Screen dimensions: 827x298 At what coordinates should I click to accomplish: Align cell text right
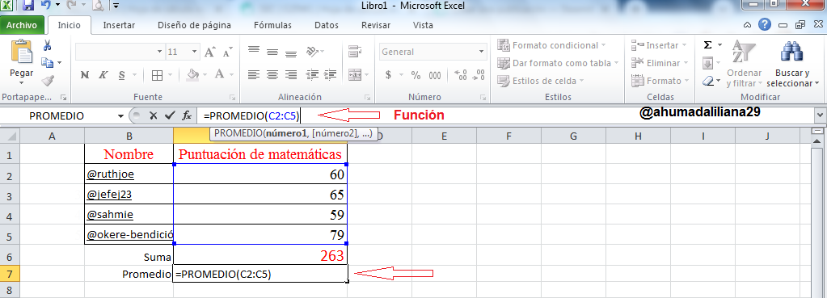(290, 75)
